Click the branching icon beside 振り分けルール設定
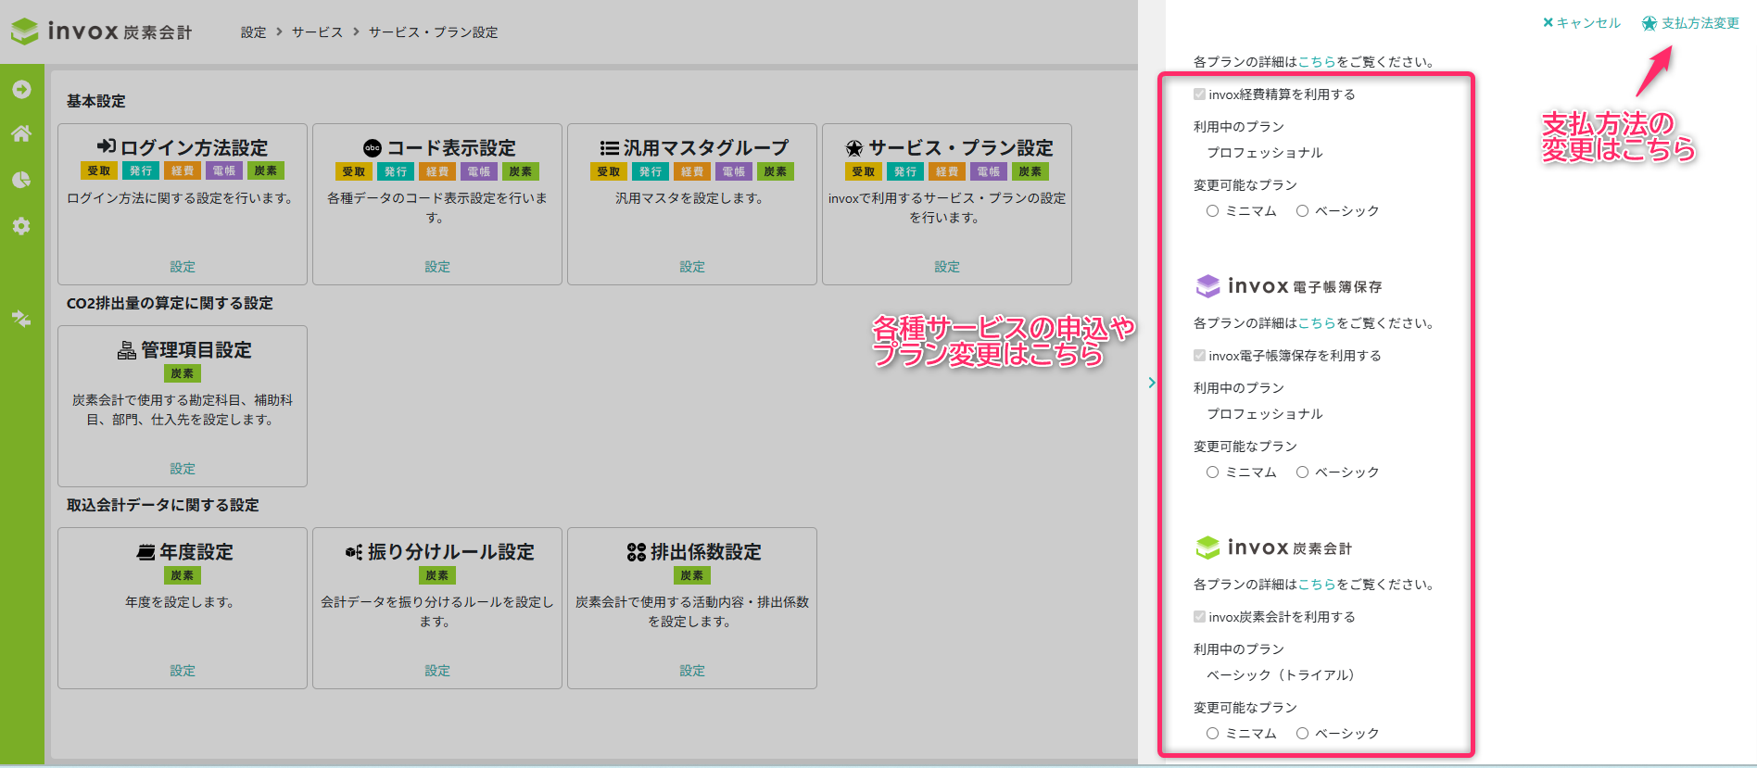The image size is (1757, 768). coord(354,552)
